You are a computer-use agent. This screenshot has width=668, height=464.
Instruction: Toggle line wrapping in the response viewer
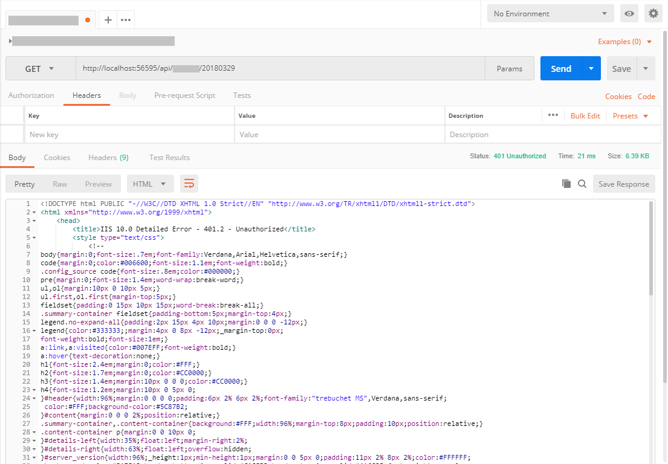tap(189, 183)
